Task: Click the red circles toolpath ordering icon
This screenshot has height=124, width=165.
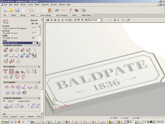Action: [12, 61]
